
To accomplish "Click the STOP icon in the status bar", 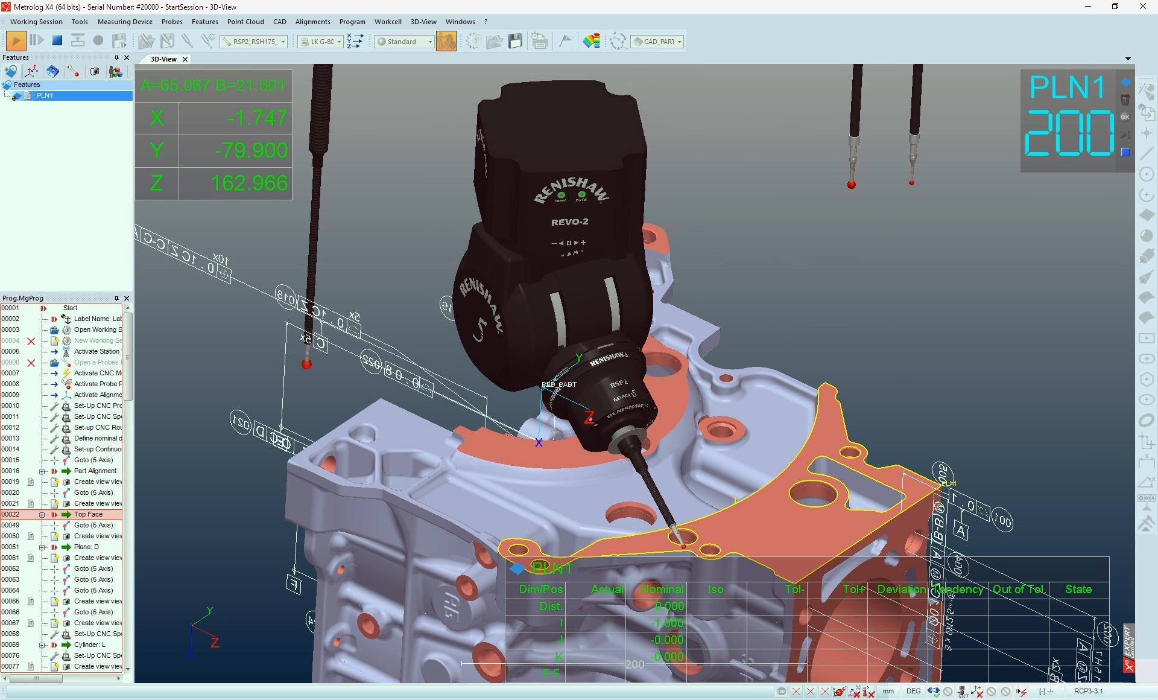I will click(782, 692).
